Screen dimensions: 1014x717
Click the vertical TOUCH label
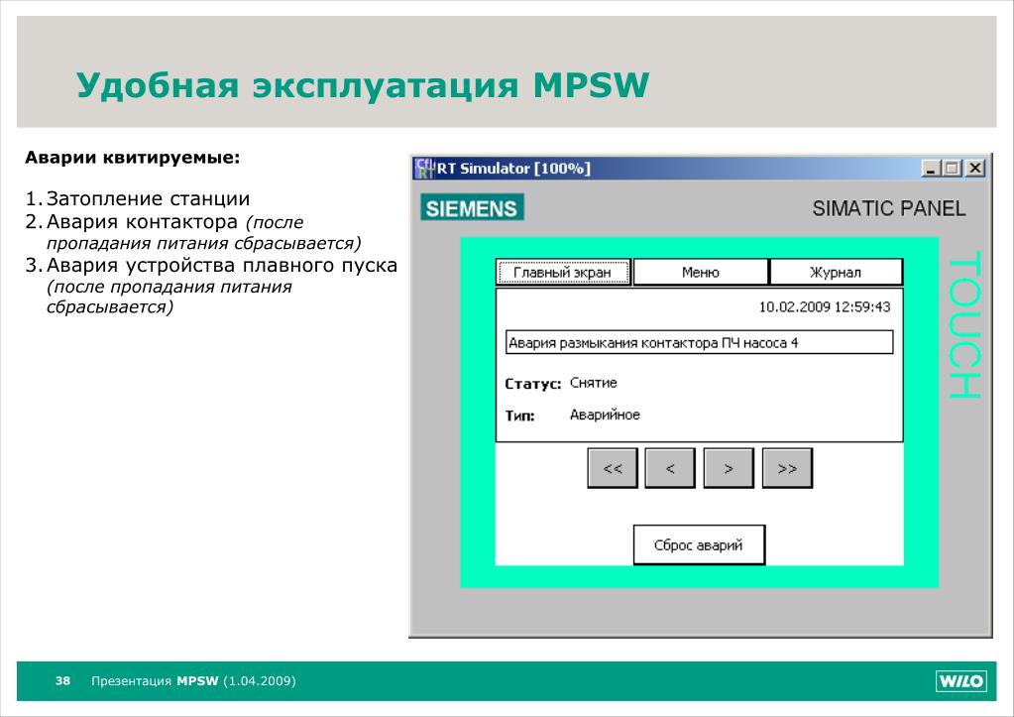click(x=964, y=324)
